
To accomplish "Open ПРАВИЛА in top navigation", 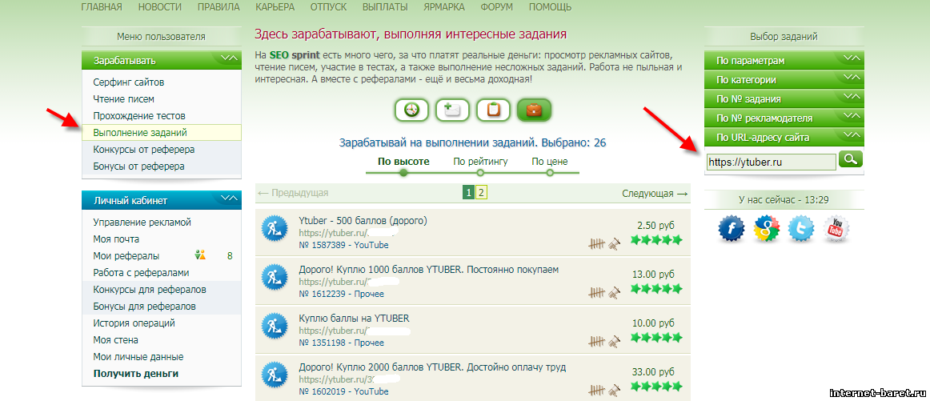I will [x=219, y=7].
